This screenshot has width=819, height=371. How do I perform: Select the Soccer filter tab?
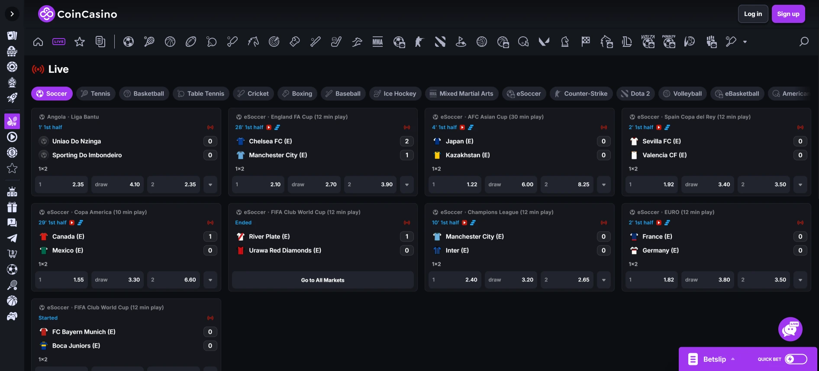(52, 94)
